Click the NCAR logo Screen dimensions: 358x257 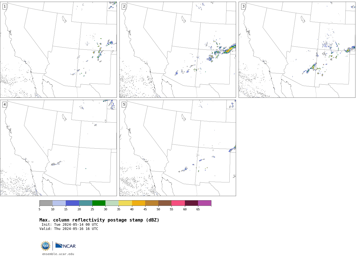(x=65, y=246)
